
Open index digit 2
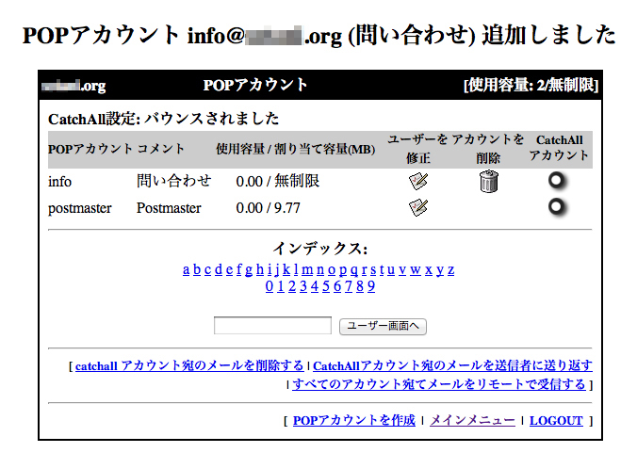tap(292, 286)
